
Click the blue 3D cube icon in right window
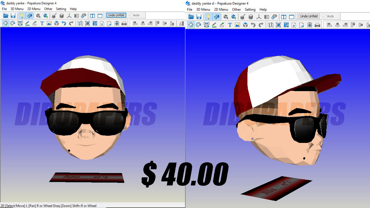[x=245, y=25]
